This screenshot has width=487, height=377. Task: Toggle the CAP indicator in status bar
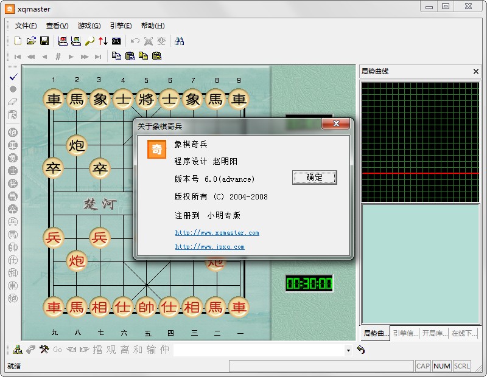(423, 366)
